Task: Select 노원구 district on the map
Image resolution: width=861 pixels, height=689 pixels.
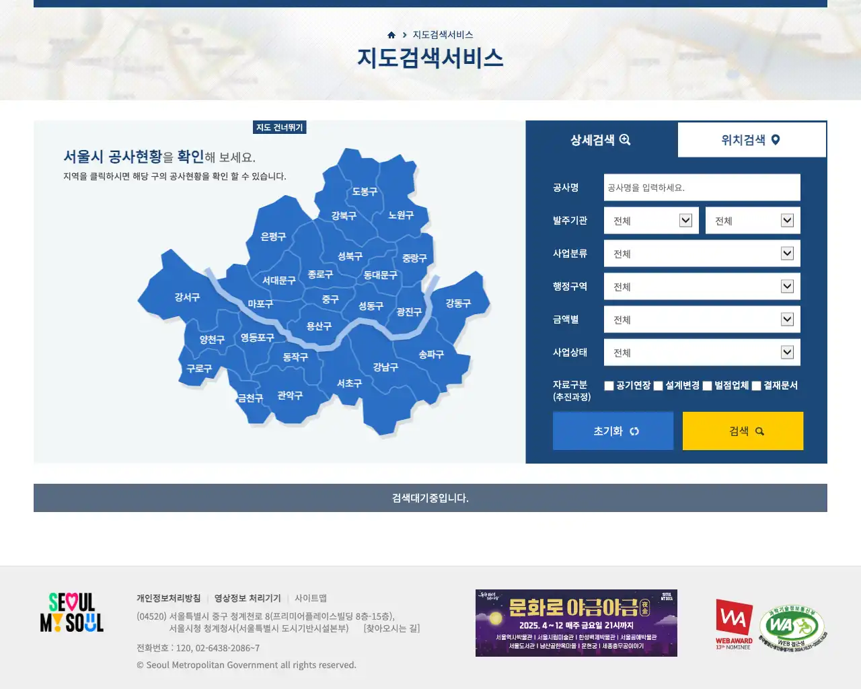Action: coord(400,215)
